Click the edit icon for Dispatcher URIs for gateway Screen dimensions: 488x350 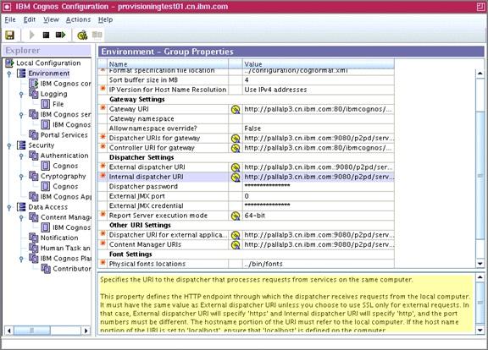[236, 138]
